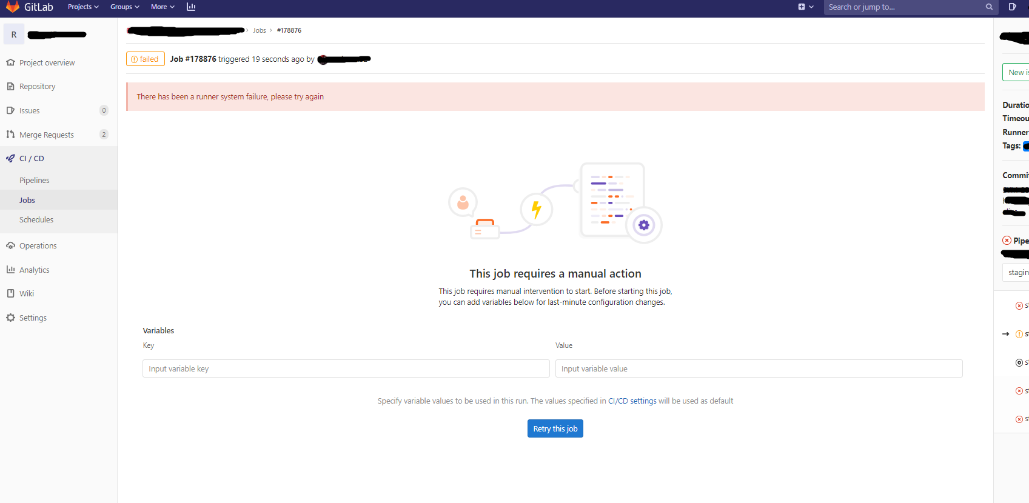Expand the Projects dropdown menu
The width and height of the screenshot is (1029, 503).
click(x=83, y=7)
